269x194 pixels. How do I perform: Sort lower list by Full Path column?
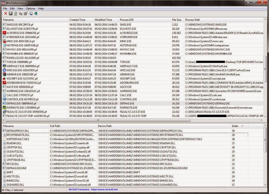click(x=73, y=126)
